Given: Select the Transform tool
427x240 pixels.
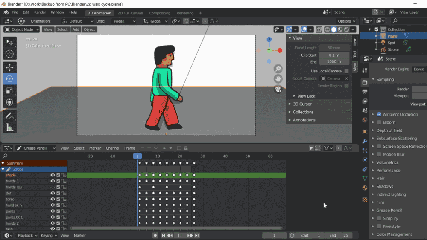Looking at the screenshot, I should click(9, 102).
